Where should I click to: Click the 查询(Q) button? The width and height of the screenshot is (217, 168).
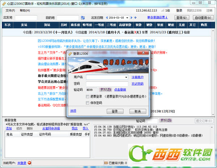coord(182,18)
